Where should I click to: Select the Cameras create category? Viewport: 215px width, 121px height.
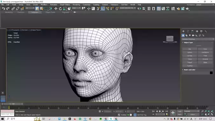193,35
